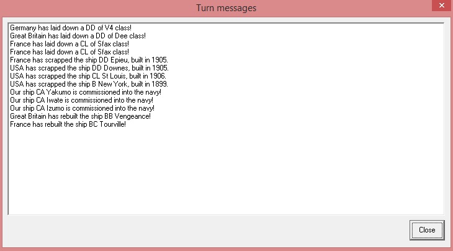The height and width of the screenshot is (251, 453).
Task: Select 'Our ship CA Izumo is commissioned' line
Action: click(x=82, y=109)
